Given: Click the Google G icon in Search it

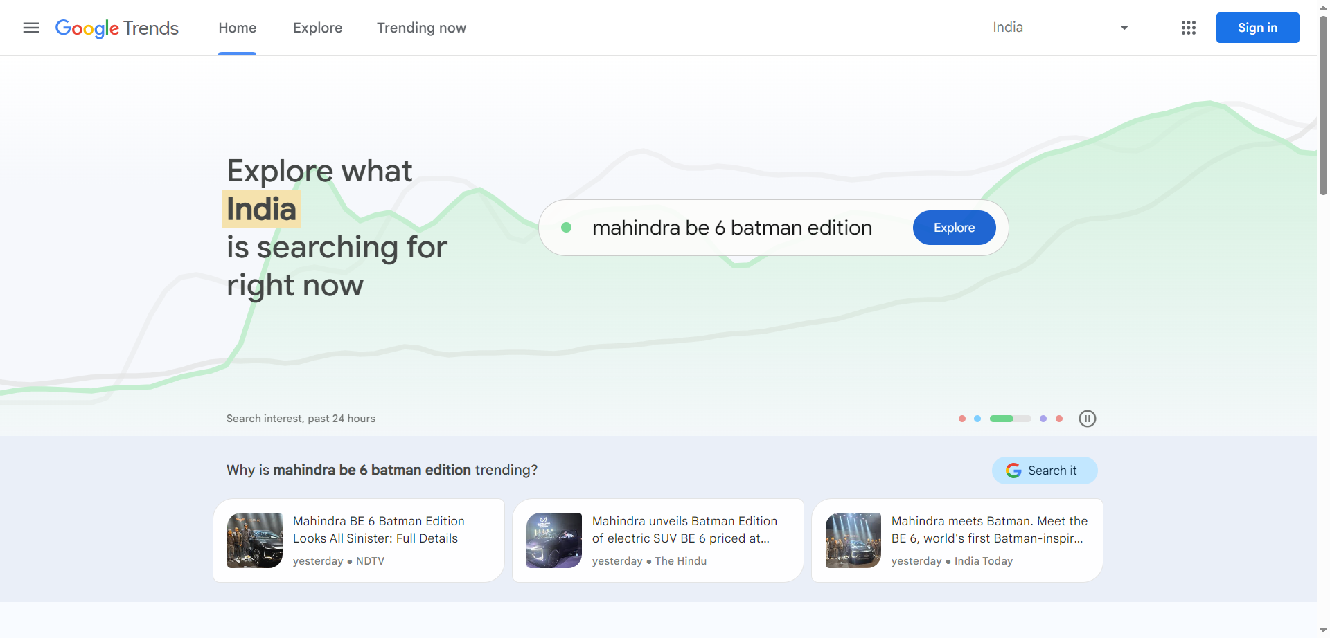Looking at the screenshot, I should [x=1013, y=471].
